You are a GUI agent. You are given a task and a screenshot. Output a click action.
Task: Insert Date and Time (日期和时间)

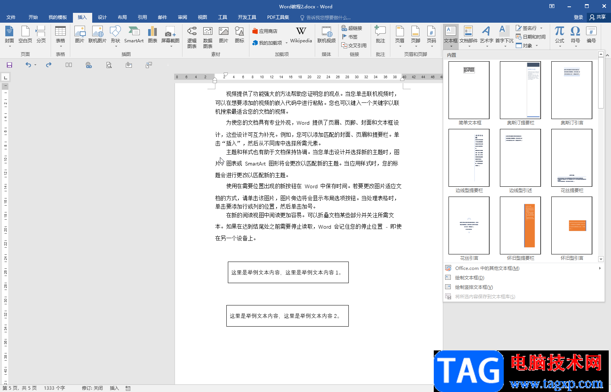tap(531, 37)
